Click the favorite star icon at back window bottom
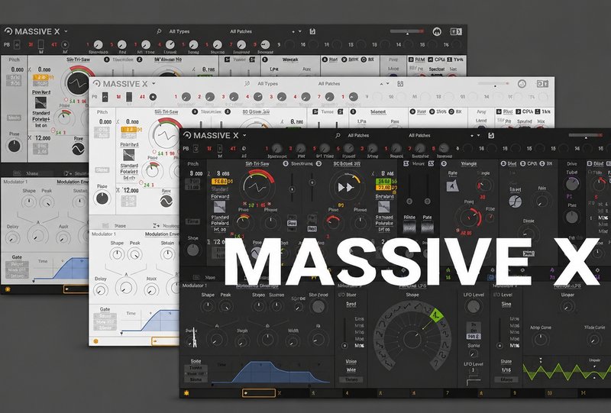This screenshot has height=413, width=611. (x=8, y=289)
